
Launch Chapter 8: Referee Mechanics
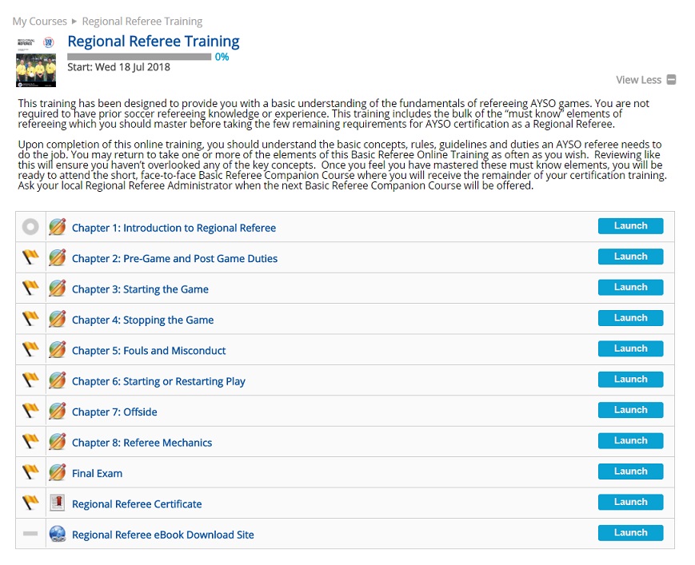click(630, 440)
